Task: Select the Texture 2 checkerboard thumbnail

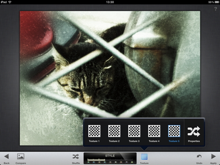Action: (114, 131)
